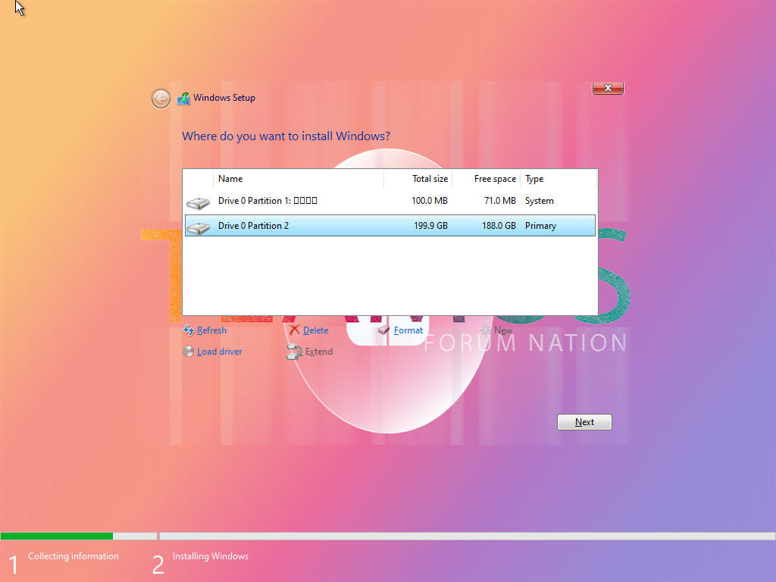The width and height of the screenshot is (776, 582).
Task: Select Drive 0 Partition 2 row
Action: click(390, 226)
